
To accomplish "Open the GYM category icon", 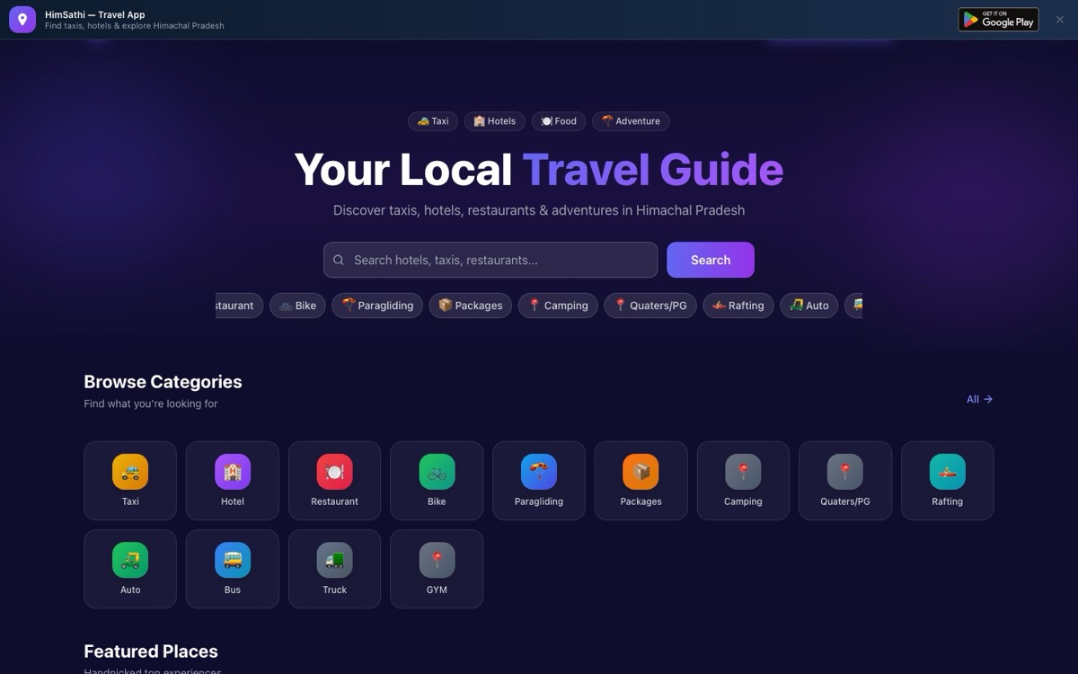I will pos(437,560).
